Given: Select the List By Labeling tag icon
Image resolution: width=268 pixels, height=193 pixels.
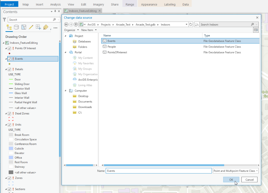Looking at the screenshot, I should click(x=46, y=27).
